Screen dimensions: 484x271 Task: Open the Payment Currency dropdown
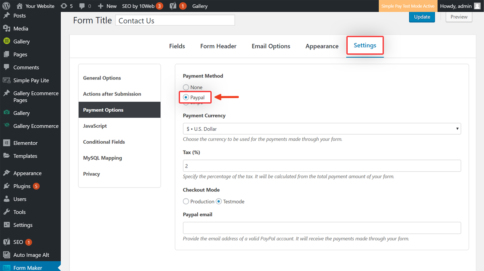(x=322, y=129)
